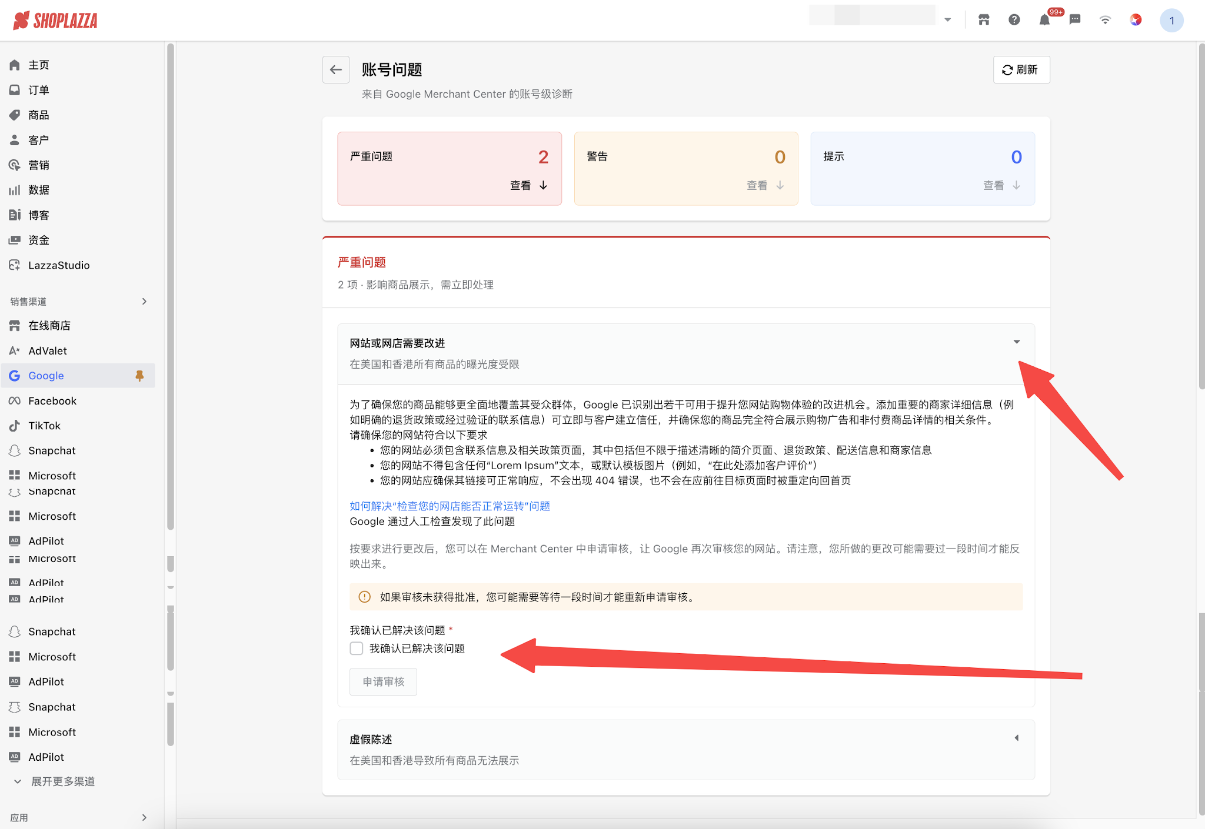
Task: Click the red 严重问题 section heading
Action: pyautogui.click(x=362, y=262)
